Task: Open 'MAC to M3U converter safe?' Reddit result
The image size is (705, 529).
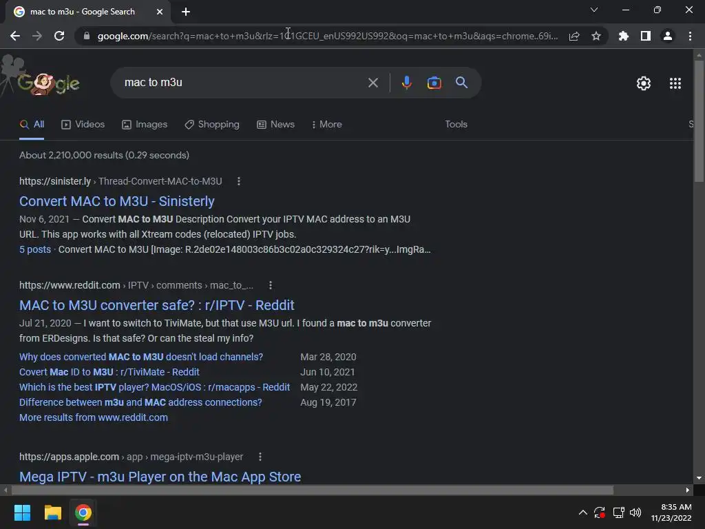Action: (157, 305)
